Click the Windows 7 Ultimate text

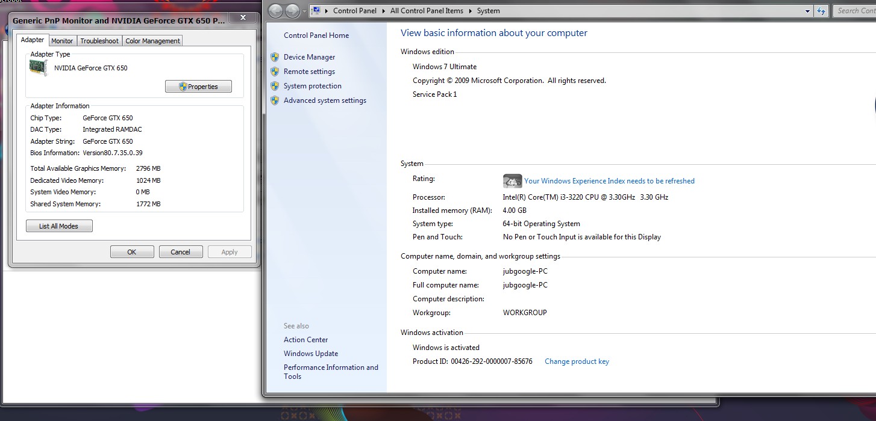[445, 67]
